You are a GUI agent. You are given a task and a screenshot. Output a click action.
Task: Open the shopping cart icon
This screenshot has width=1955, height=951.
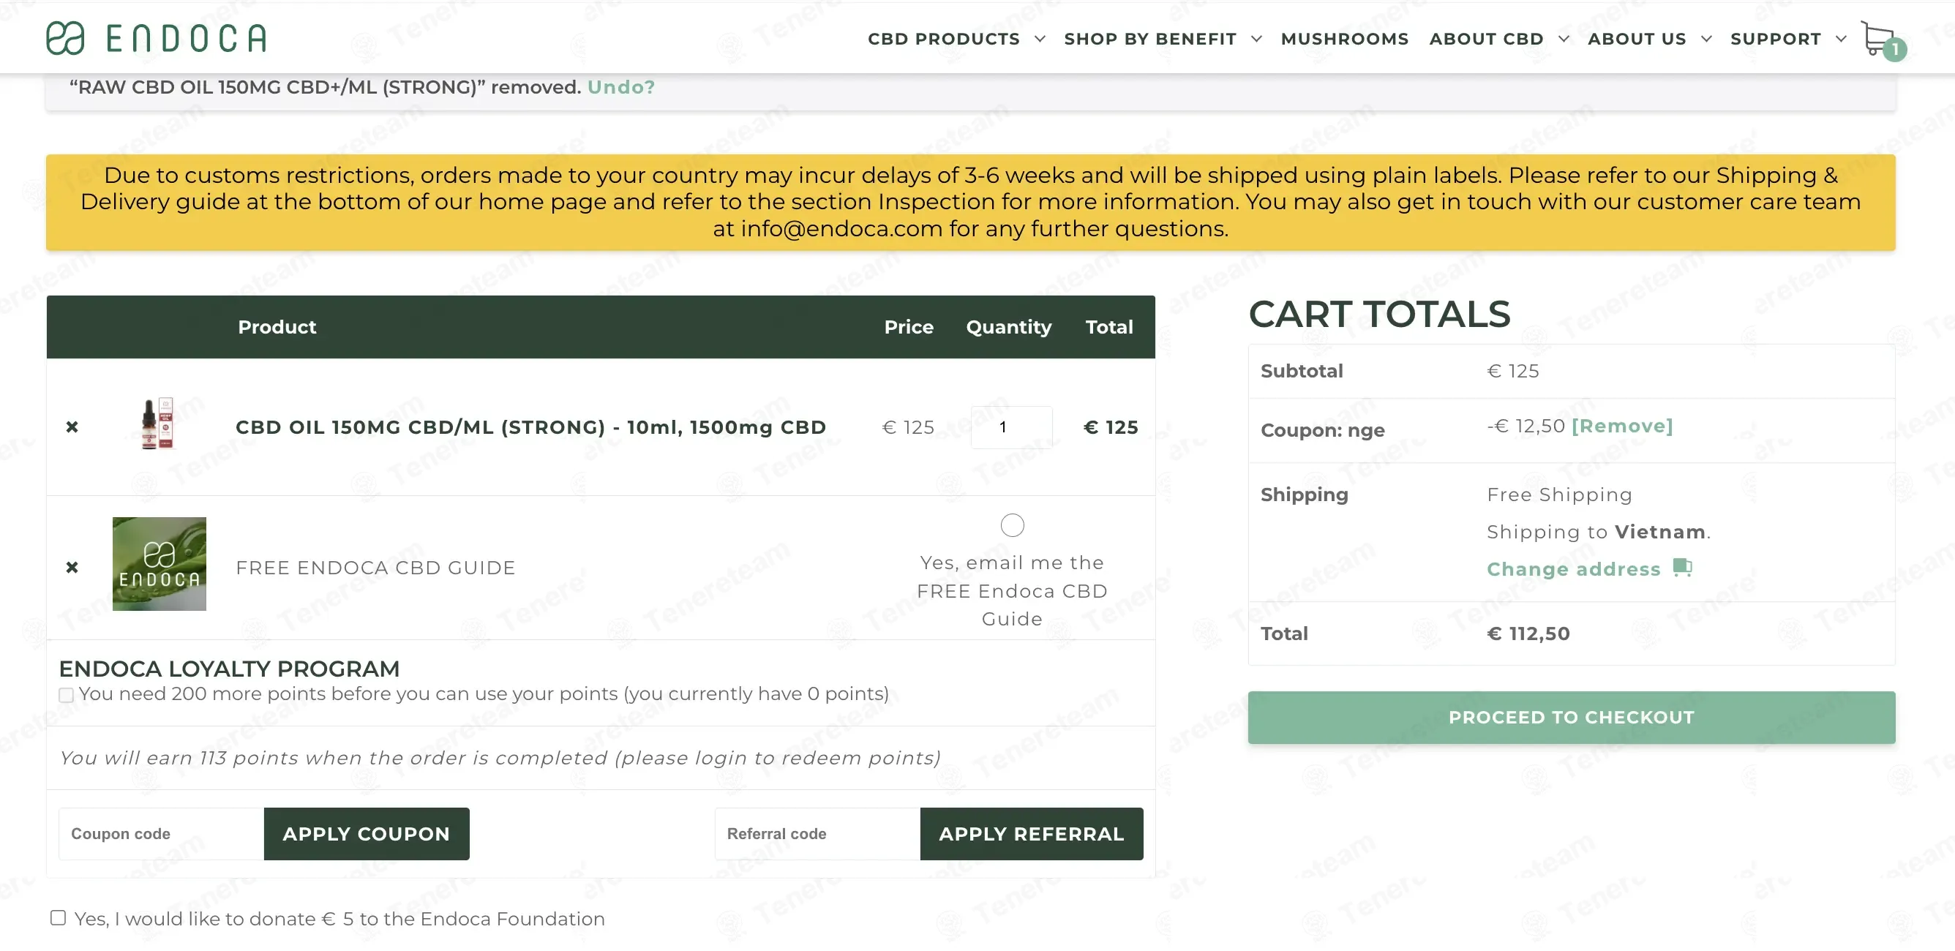click(1881, 40)
